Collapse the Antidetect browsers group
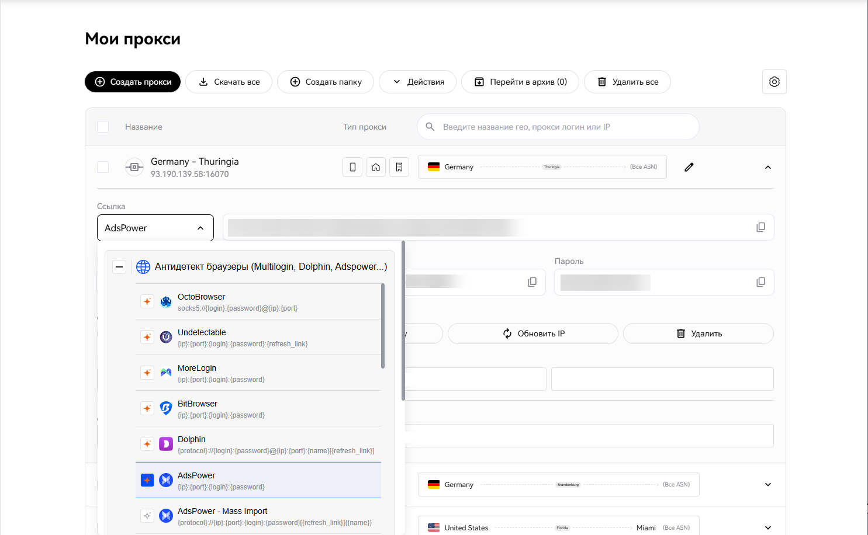 coord(119,267)
